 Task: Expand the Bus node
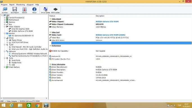tap(4, 24)
